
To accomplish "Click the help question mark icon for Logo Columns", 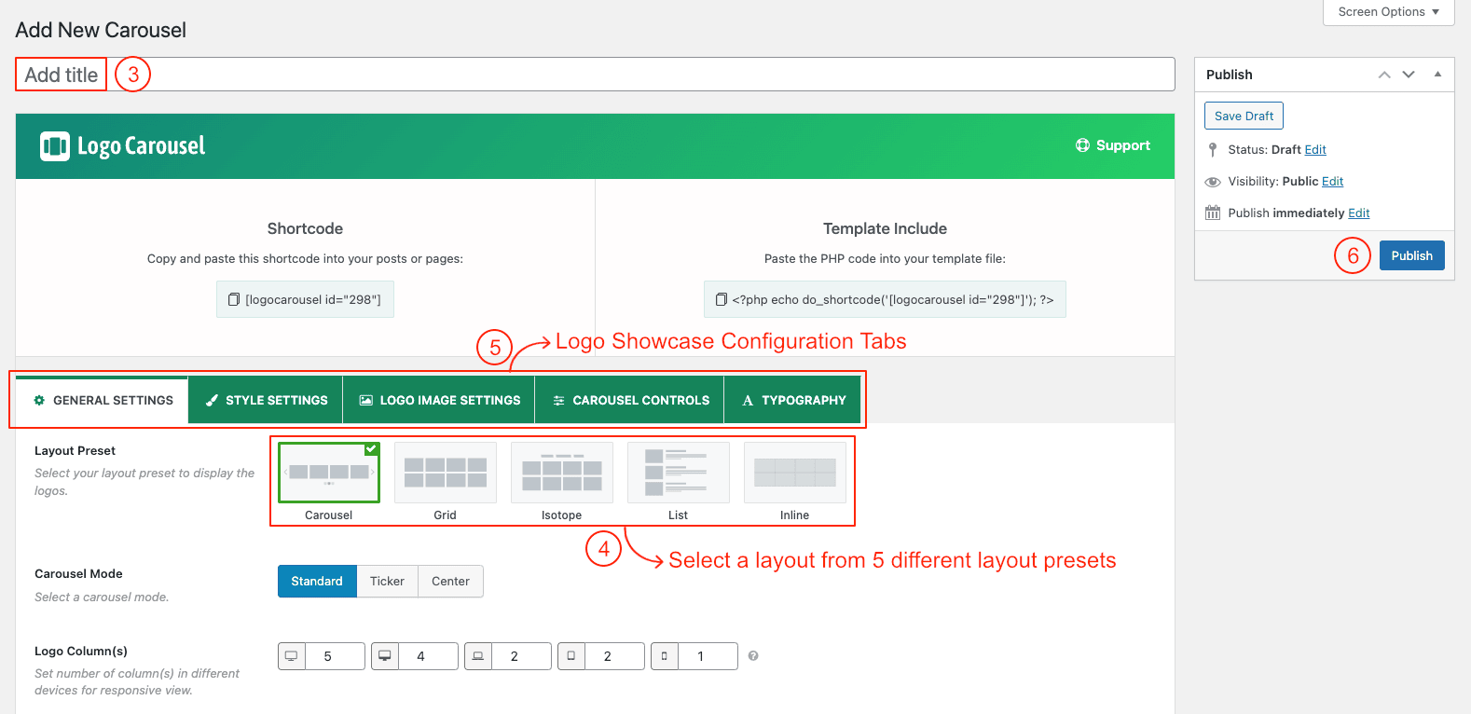I will click(753, 656).
